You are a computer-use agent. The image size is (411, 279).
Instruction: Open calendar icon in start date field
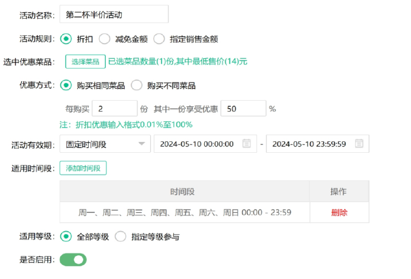click(x=246, y=144)
